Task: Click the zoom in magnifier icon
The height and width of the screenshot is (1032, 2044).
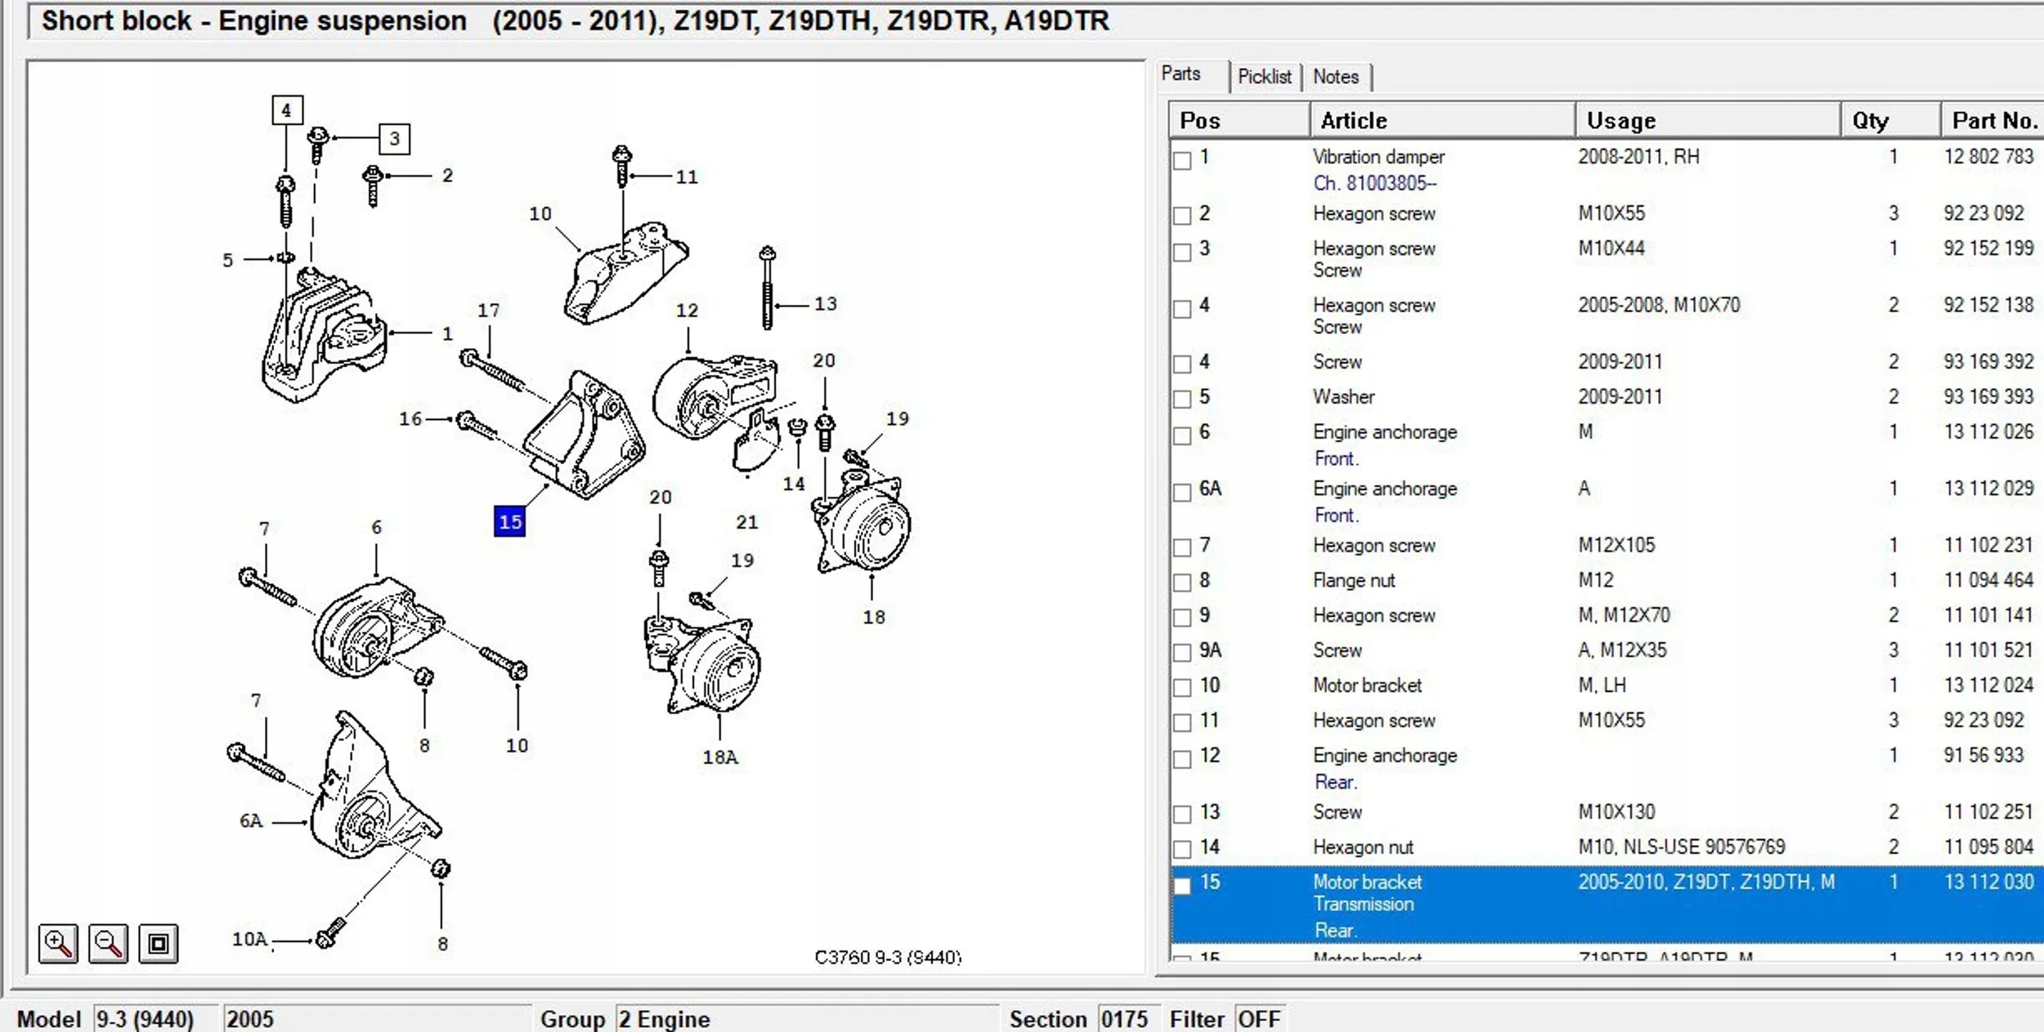Action: [x=58, y=944]
